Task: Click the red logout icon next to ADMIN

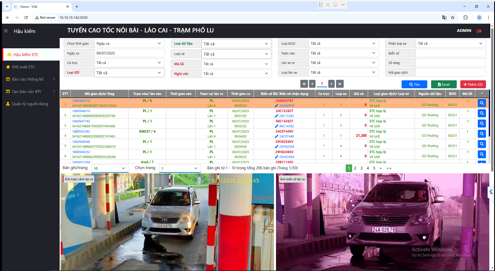Action: click(x=479, y=31)
